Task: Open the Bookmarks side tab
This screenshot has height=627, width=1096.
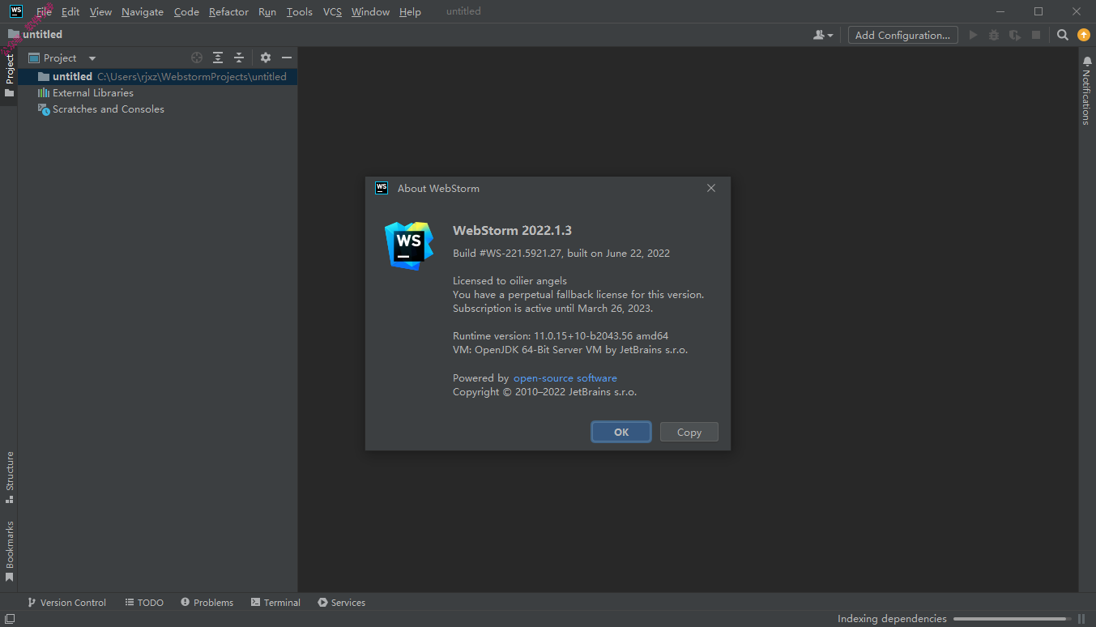Action: [x=9, y=551]
